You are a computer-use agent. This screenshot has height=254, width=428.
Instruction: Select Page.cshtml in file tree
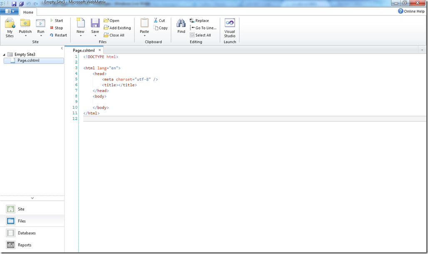tap(34, 61)
